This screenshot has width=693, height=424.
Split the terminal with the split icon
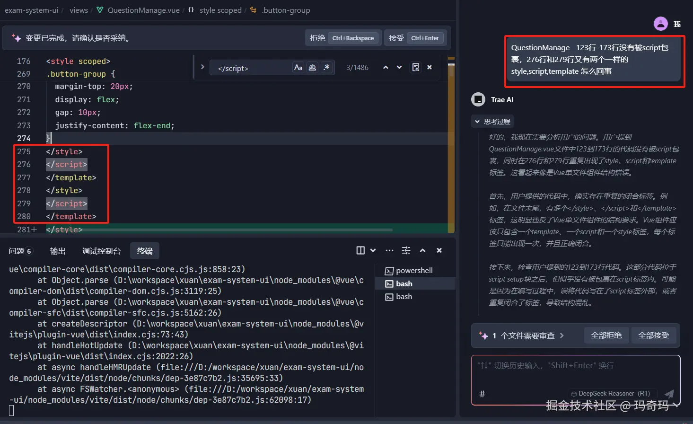[x=360, y=250]
